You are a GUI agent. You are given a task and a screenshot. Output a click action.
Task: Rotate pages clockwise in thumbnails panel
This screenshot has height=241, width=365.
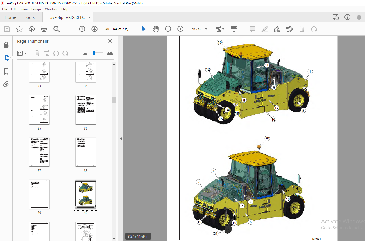65,53
